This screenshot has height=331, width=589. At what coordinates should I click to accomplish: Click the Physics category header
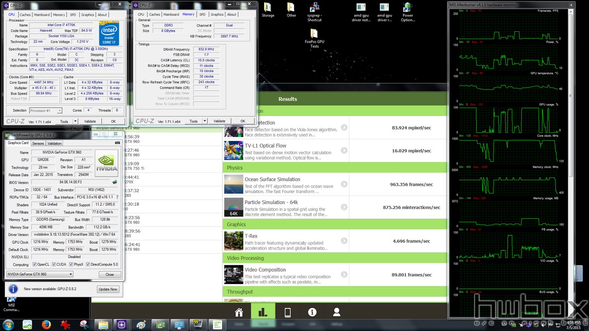(x=335, y=167)
